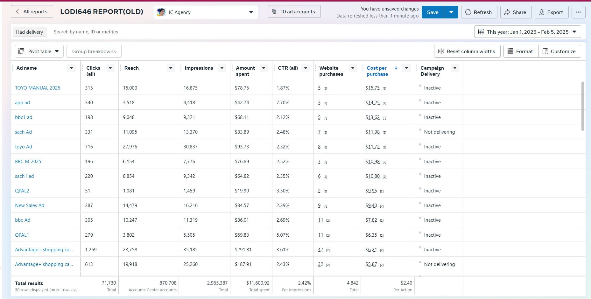
Task: Click info icon beside TOYO MANUAL purchases
Action: click(x=325, y=89)
